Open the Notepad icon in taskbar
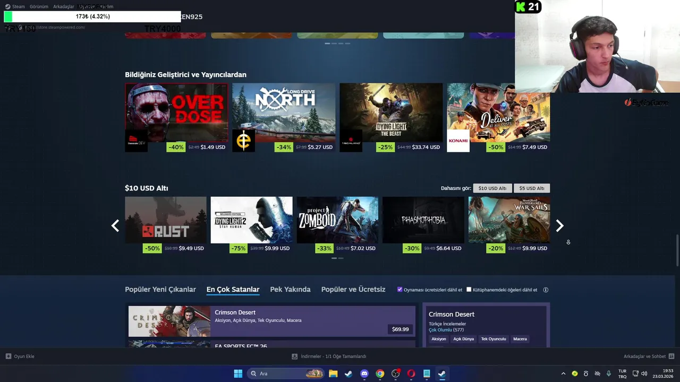The image size is (680, 382). [x=427, y=374]
